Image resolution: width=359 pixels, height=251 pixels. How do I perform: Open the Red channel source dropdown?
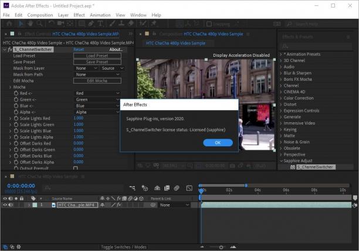98,93
